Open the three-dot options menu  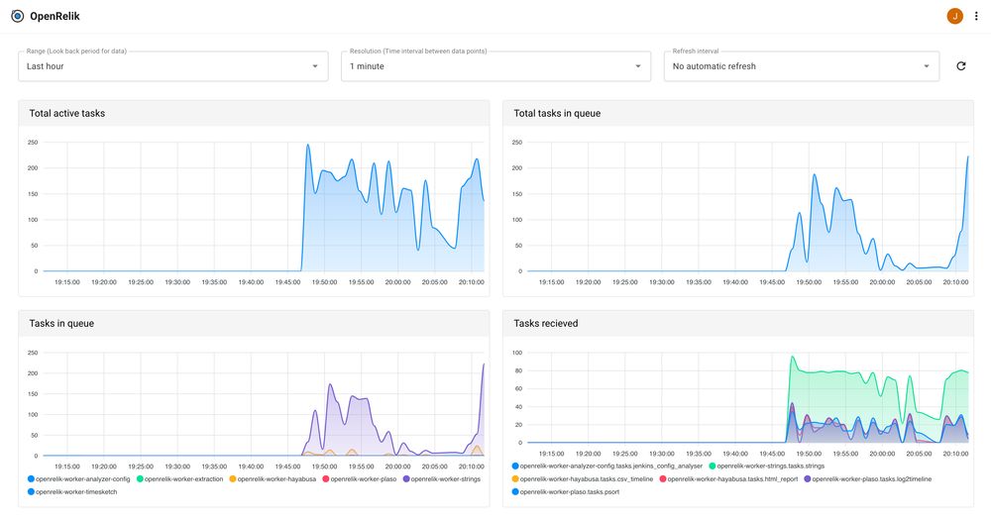click(976, 17)
